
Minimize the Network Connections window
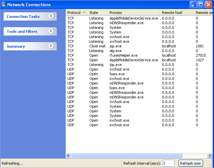(193, 5)
